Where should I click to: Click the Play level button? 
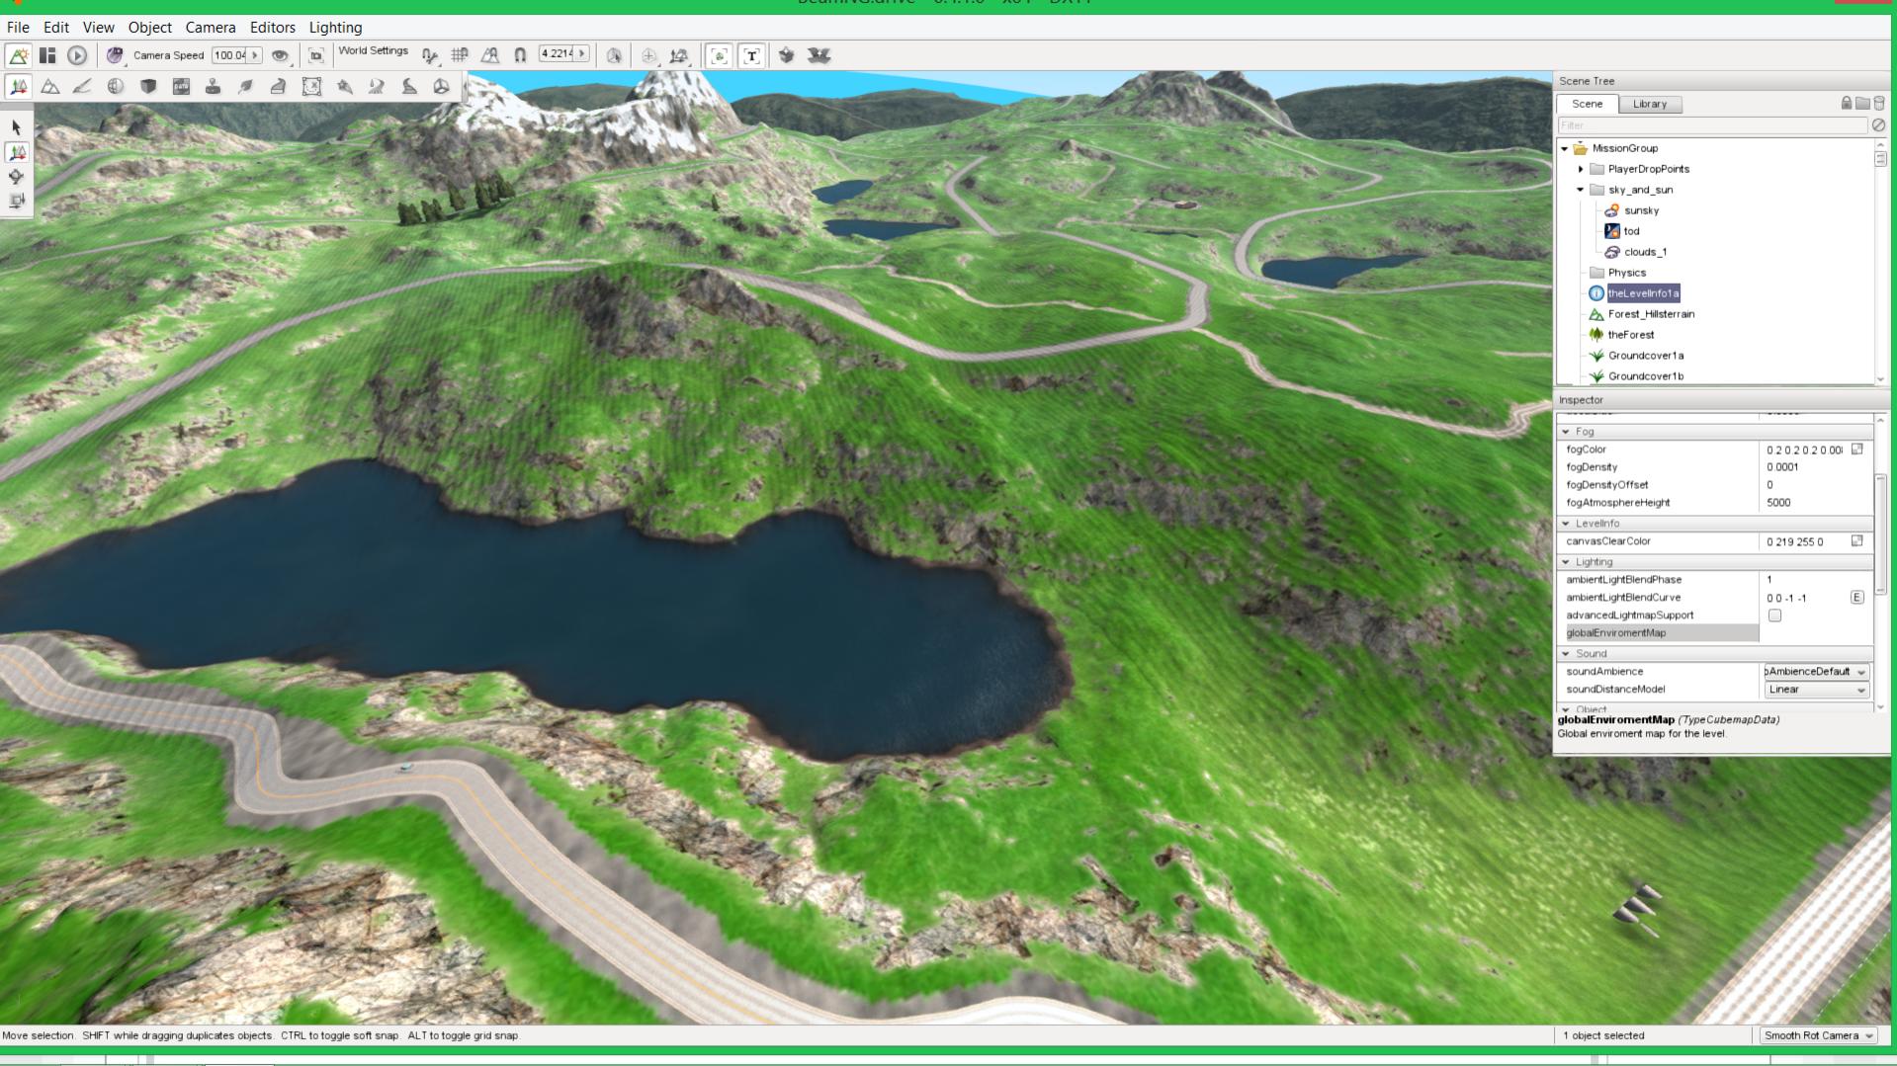(x=77, y=55)
